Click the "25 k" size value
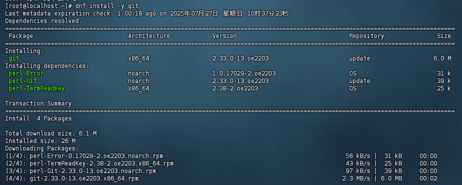The height and width of the screenshot is (185, 462). 444,88
